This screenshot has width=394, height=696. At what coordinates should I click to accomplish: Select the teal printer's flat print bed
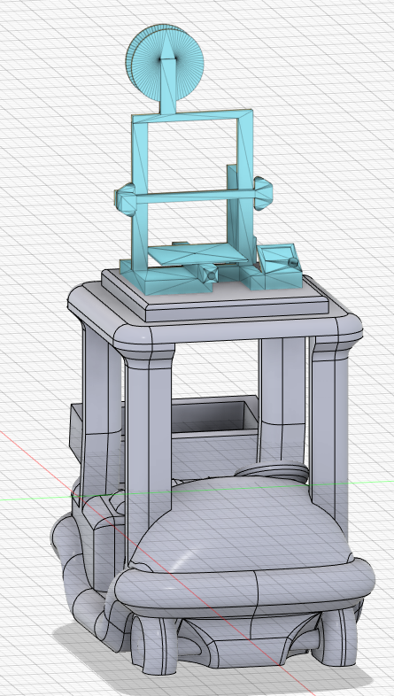pos(197,255)
